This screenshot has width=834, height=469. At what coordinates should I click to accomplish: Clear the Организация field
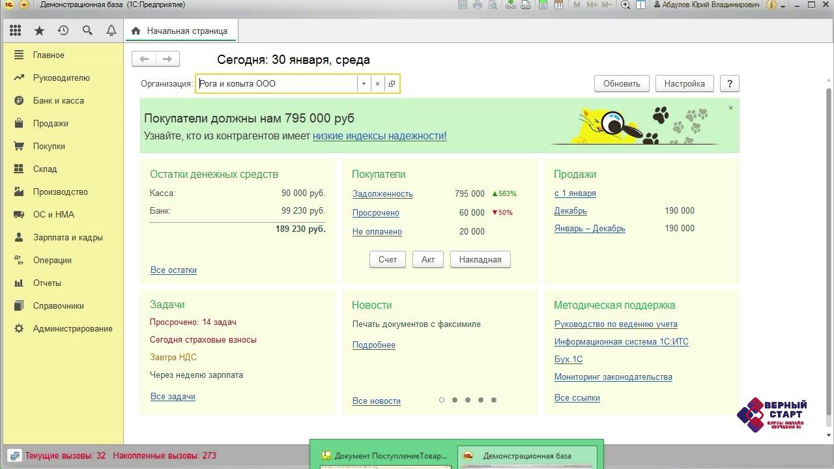pyautogui.click(x=377, y=83)
